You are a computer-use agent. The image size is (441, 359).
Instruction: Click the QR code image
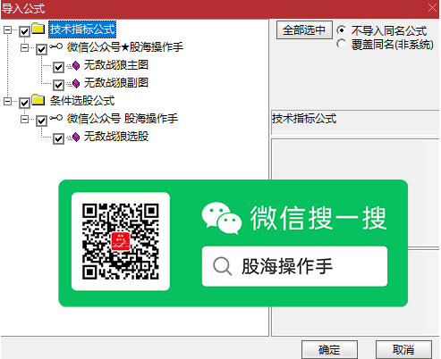[x=121, y=241]
